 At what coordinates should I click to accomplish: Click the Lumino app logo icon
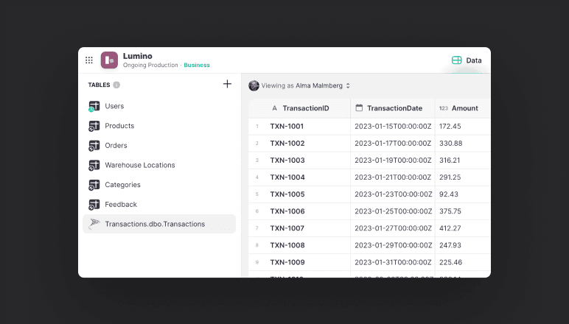109,60
